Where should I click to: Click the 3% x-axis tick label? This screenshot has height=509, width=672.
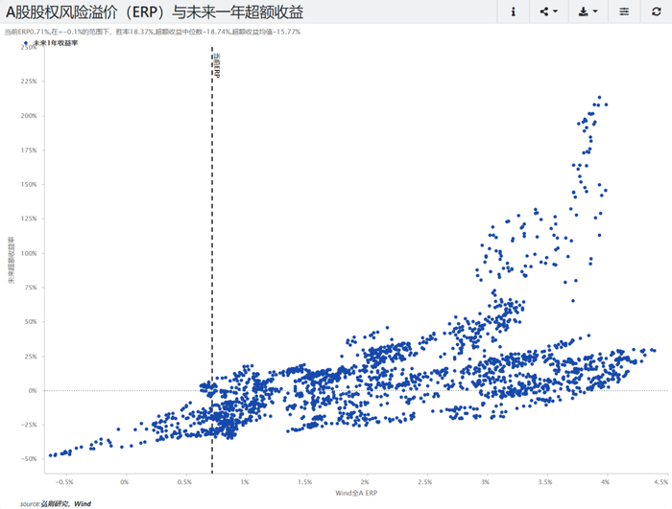point(485,482)
